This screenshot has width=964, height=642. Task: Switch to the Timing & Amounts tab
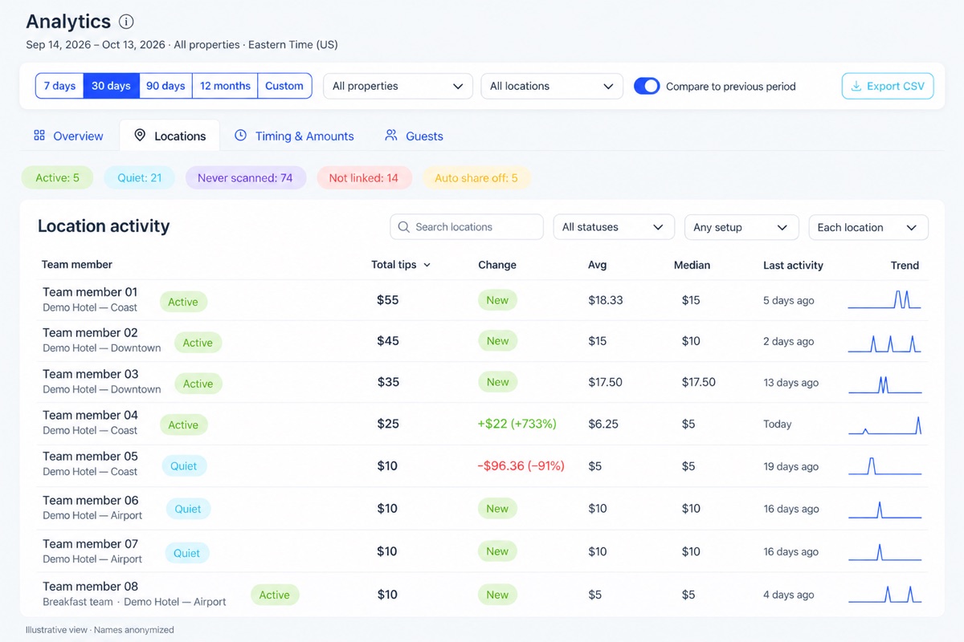tap(294, 136)
